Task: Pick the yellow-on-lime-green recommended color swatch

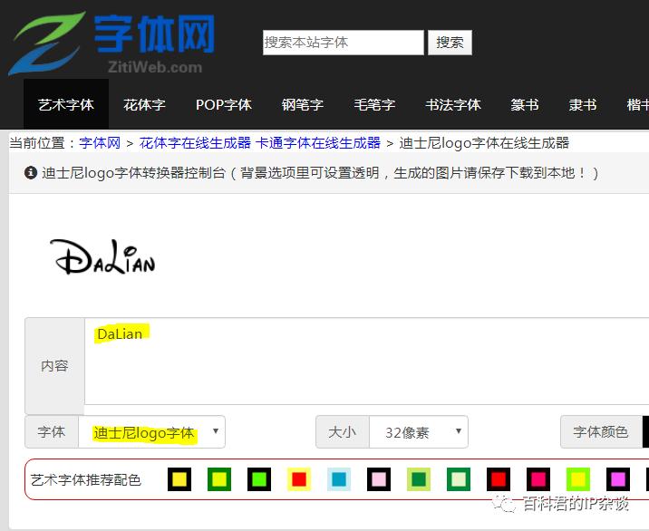Action: pos(577,479)
